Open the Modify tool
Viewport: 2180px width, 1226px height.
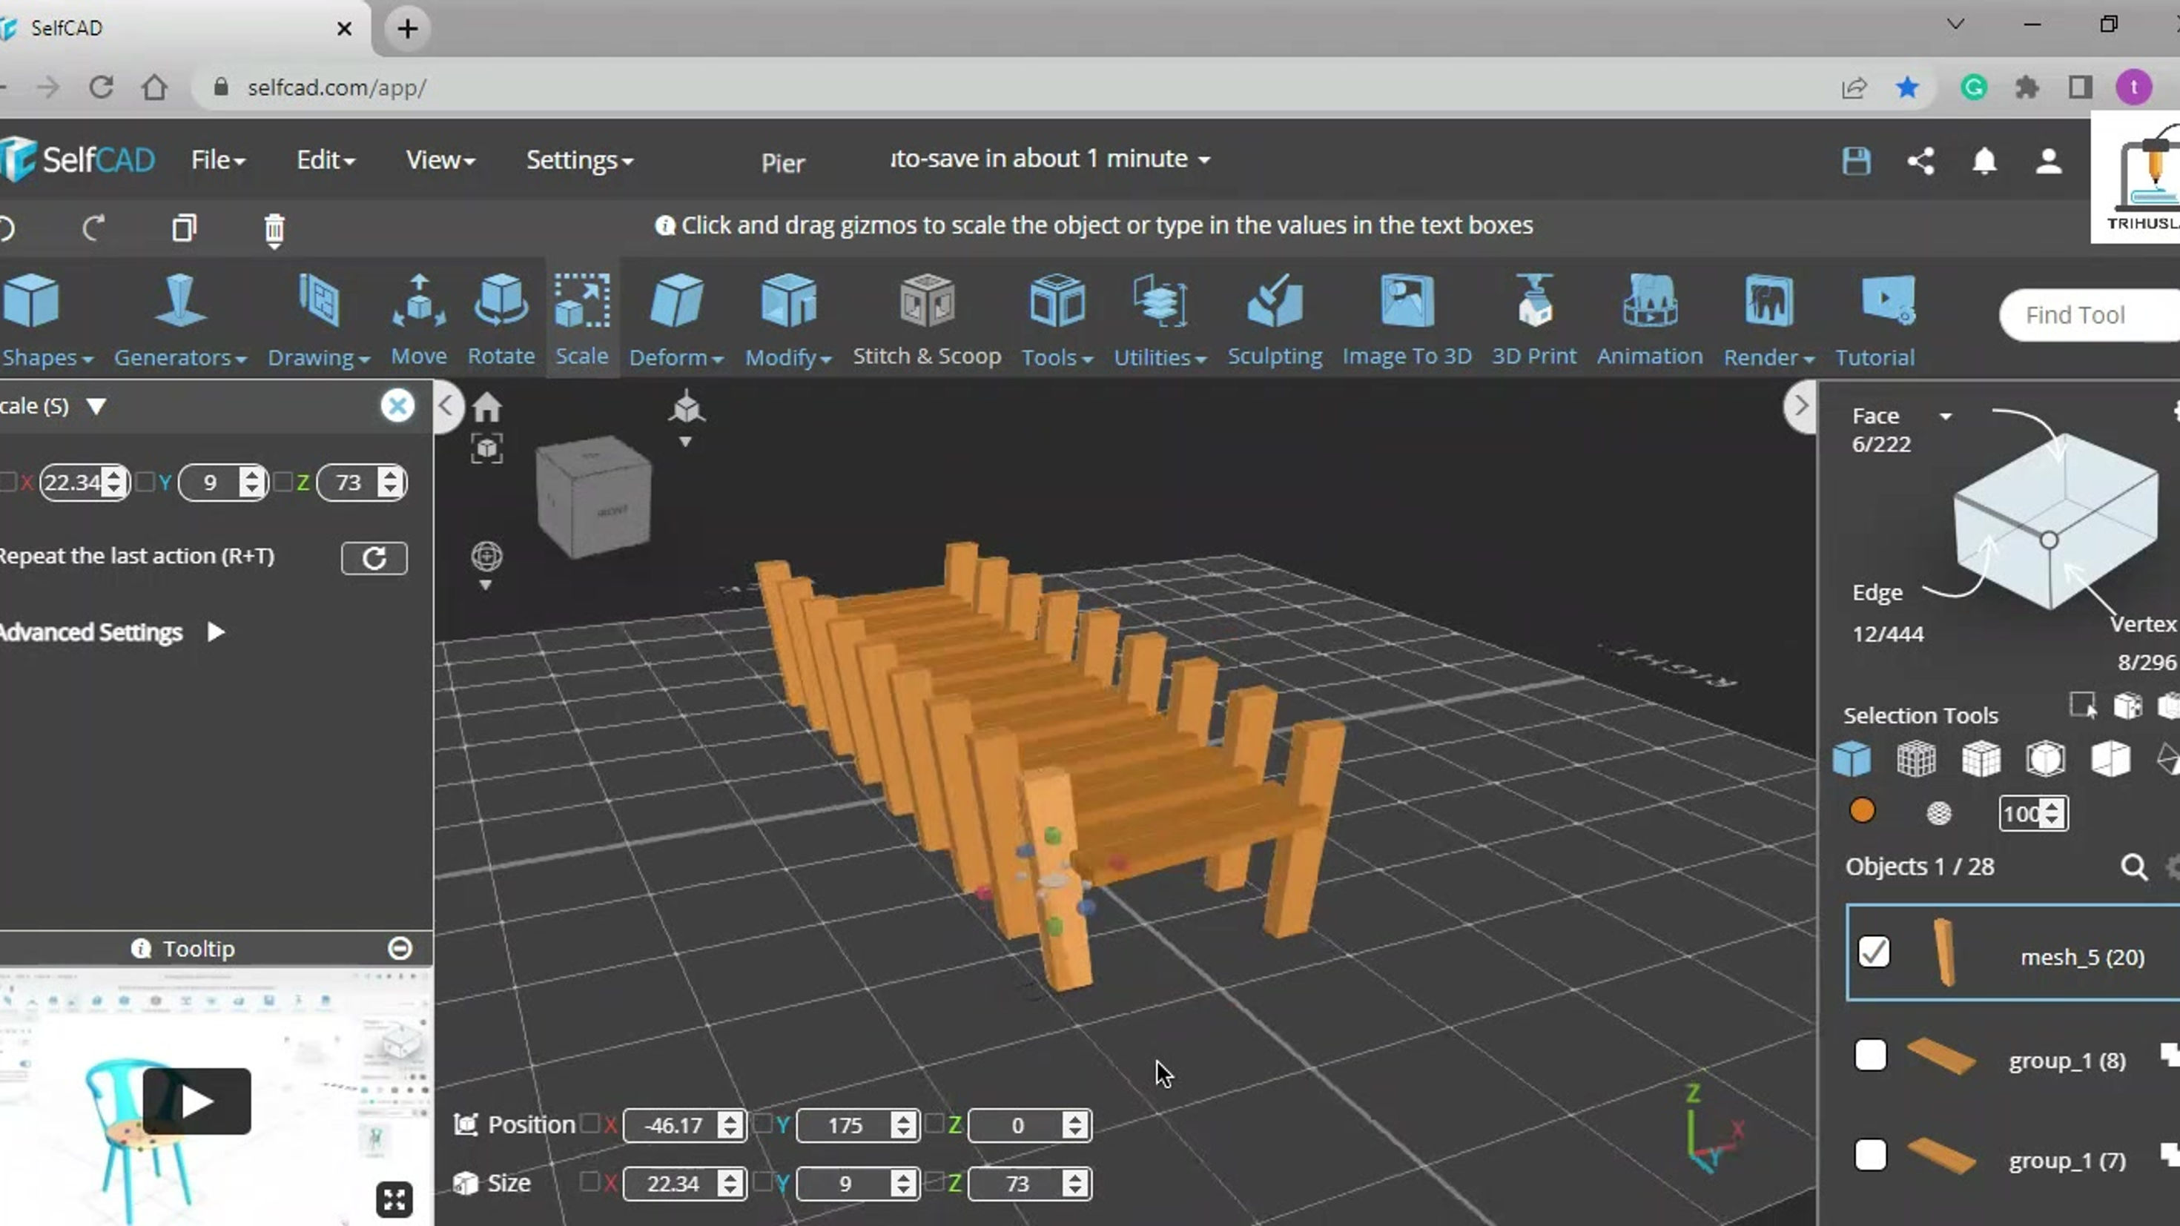[788, 321]
